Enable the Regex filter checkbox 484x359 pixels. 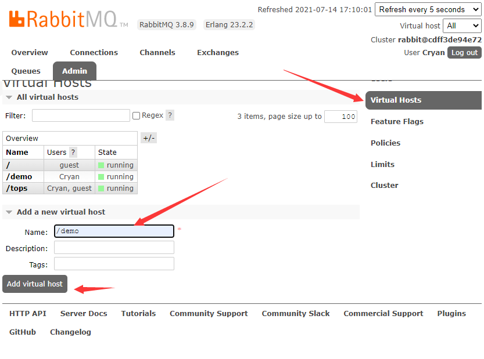click(136, 115)
